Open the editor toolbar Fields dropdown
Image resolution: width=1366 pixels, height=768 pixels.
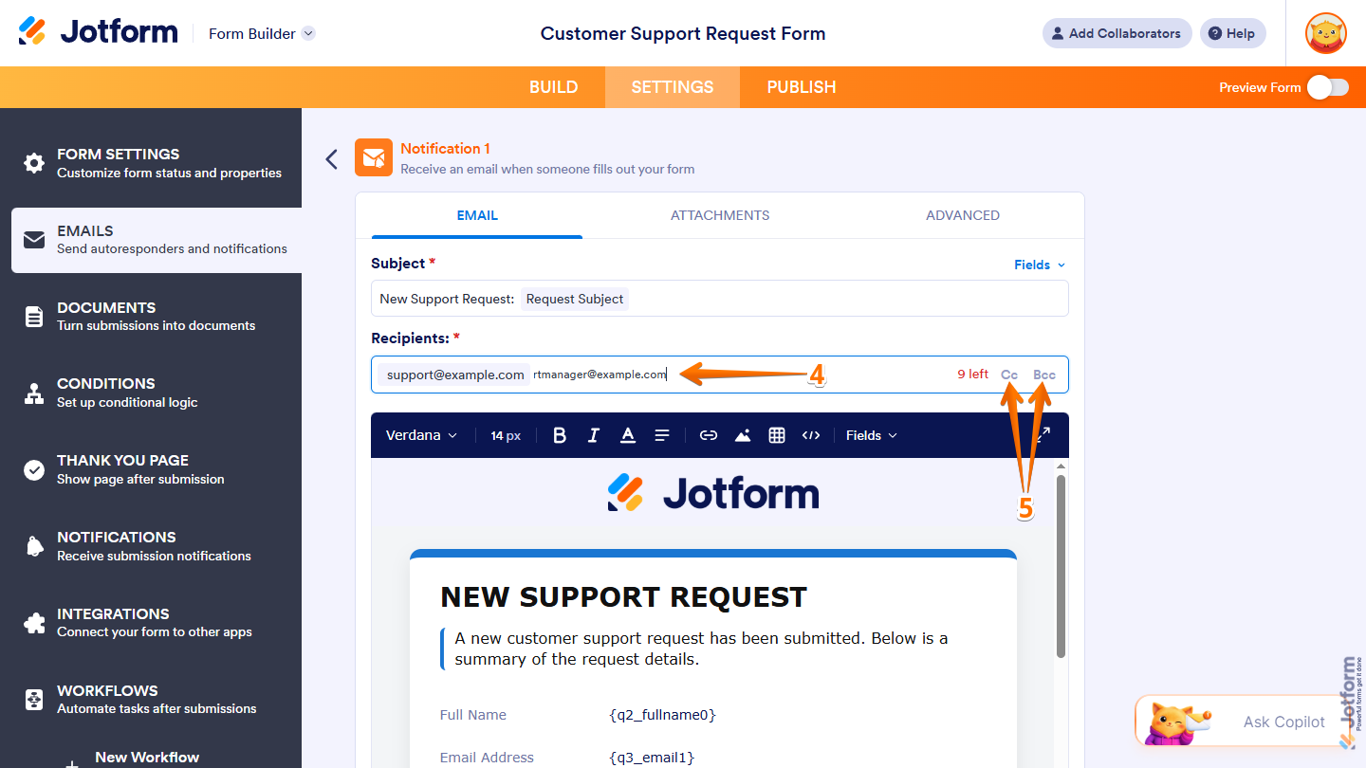click(x=871, y=435)
